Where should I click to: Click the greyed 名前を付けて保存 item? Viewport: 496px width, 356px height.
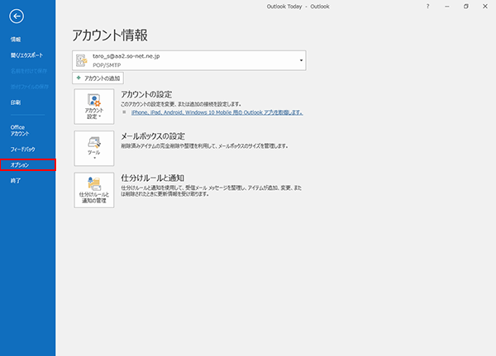26,71
